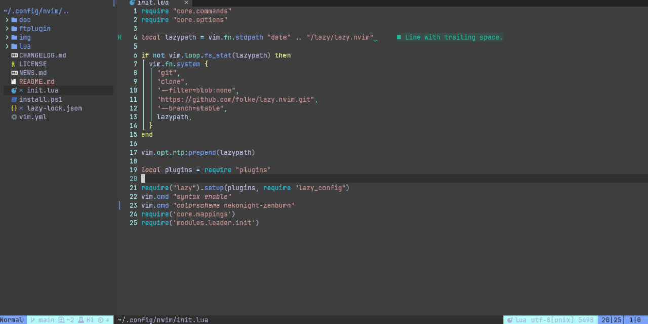
Task: Click the ftplugin folder icon
Action: coord(14,29)
